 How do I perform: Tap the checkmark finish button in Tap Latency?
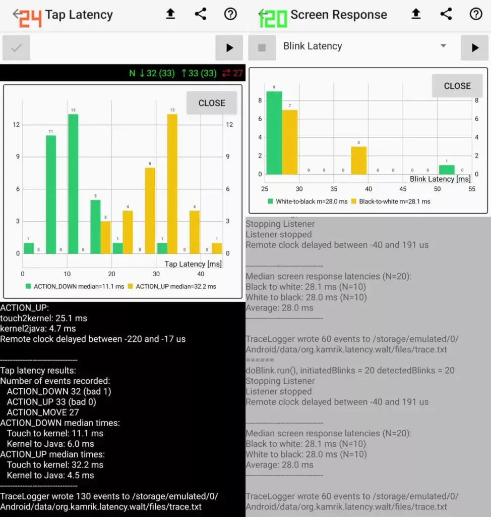point(16,48)
